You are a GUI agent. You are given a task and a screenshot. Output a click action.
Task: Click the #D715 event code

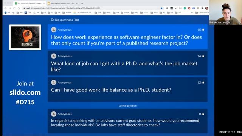pos(25,102)
